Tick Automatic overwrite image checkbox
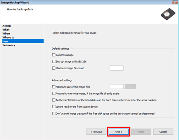Screen dimensions: 179x140 [x=54, y=94]
